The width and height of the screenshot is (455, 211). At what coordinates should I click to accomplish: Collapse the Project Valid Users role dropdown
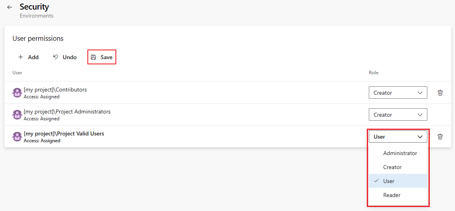398,137
